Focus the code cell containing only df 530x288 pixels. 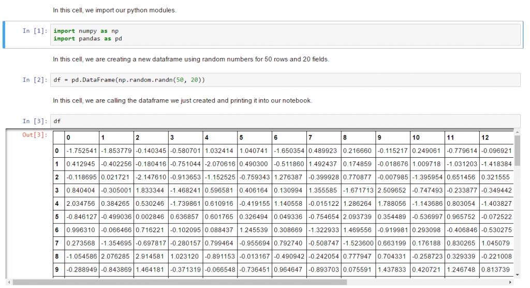point(286,121)
